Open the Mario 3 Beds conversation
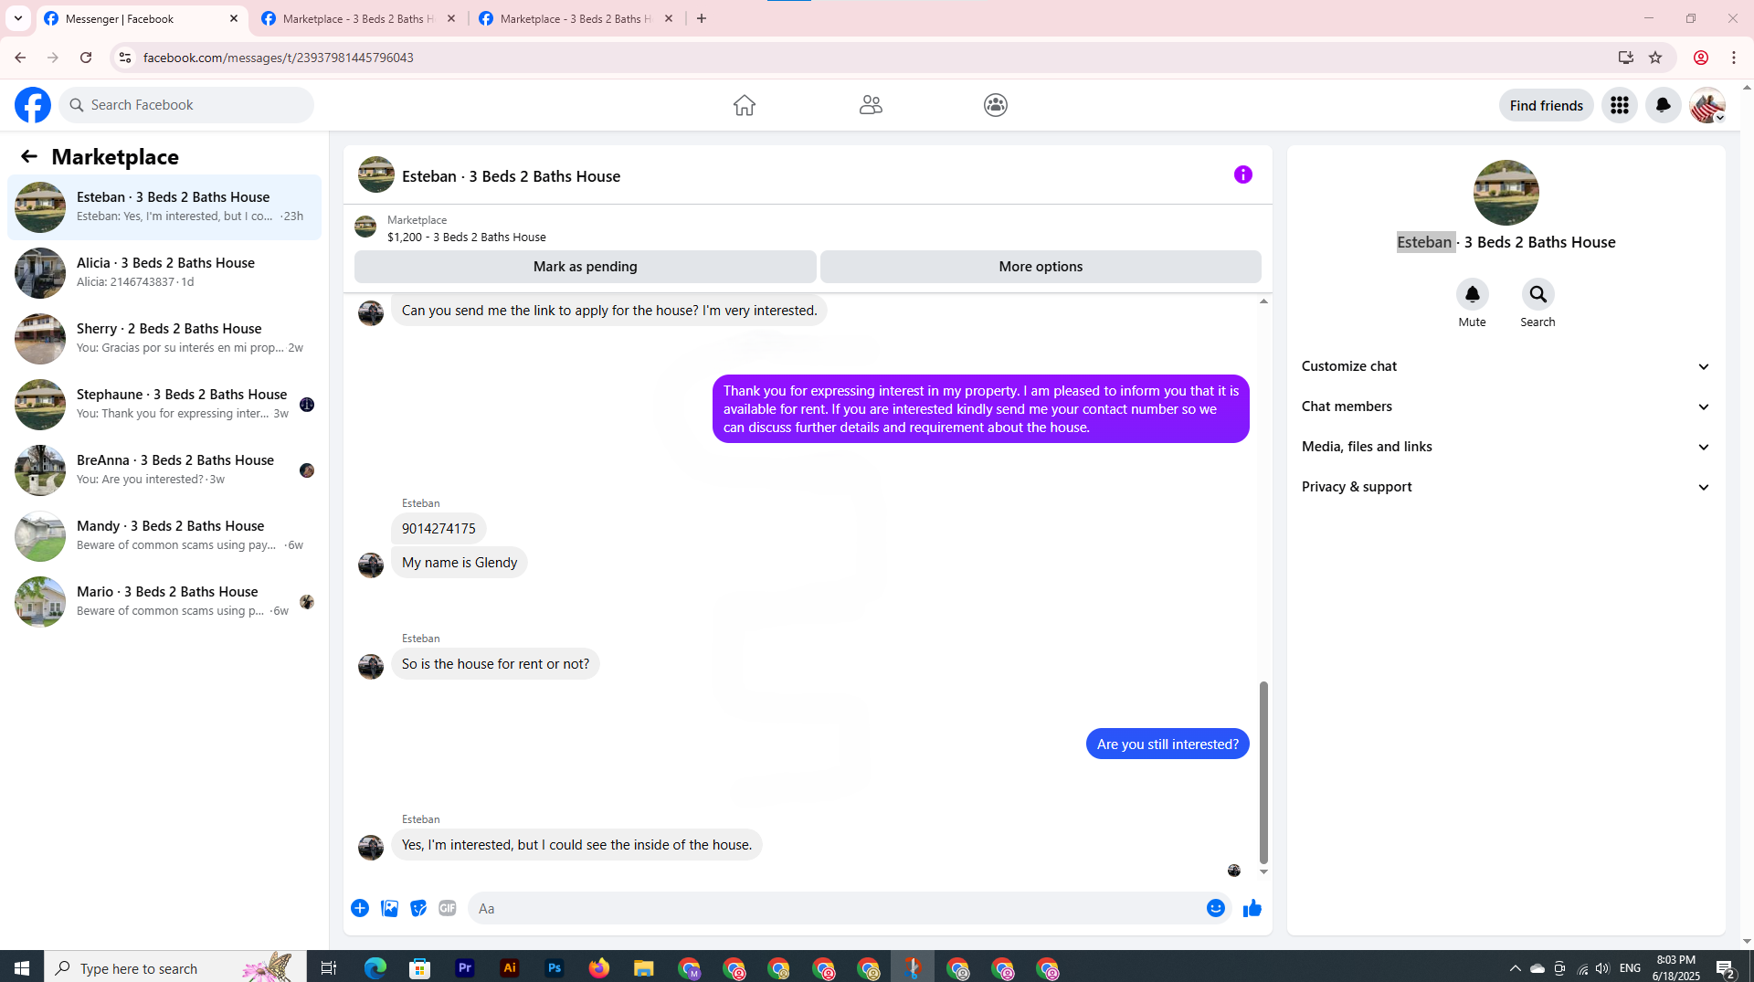This screenshot has height=982, width=1754. [x=164, y=602]
